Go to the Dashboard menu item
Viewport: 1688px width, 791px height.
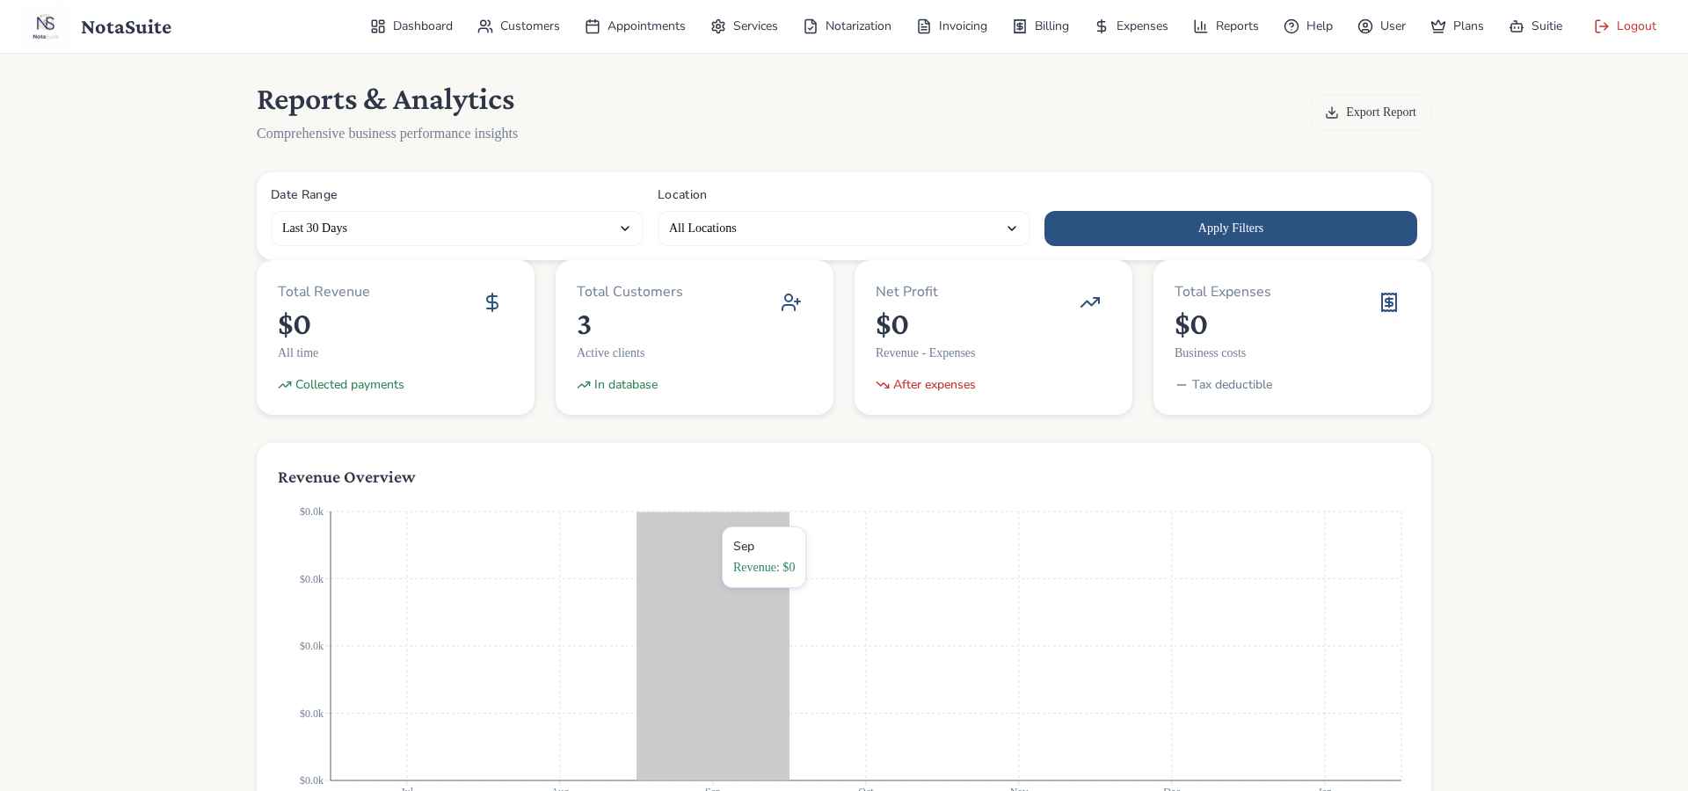pyautogui.click(x=411, y=26)
